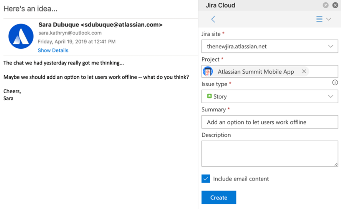The width and height of the screenshot is (341, 209).
Task: Pin the Jira Cloud panel
Action: click(x=325, y=5)
